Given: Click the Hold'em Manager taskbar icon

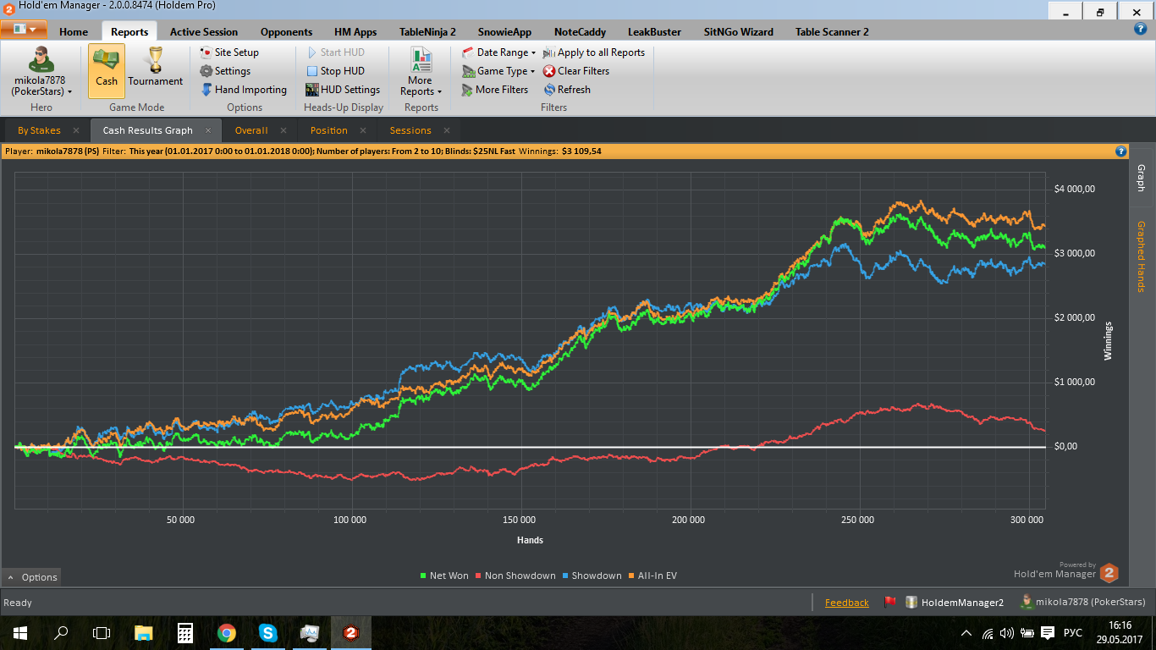Looking at the screenshot, I should tap(350, 632).
